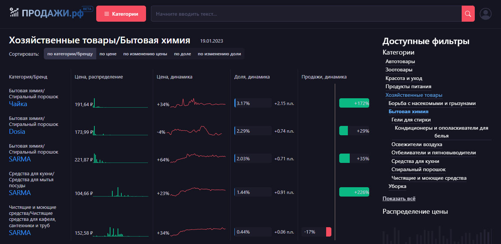The image size is (501, 244).
Task: Click the ПРОДАЖИ.рф chart logo icon
Action: [x=14, y=13]
